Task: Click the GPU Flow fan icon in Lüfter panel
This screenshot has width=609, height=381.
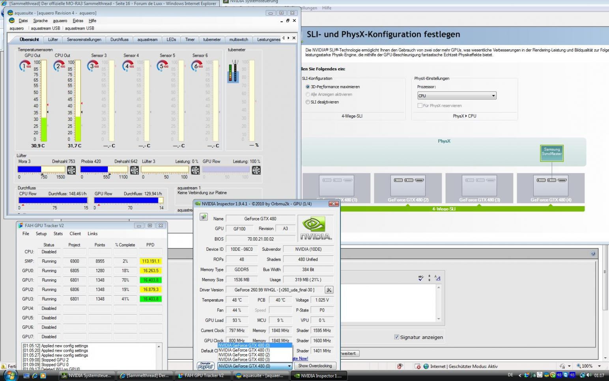Action: 256,170
